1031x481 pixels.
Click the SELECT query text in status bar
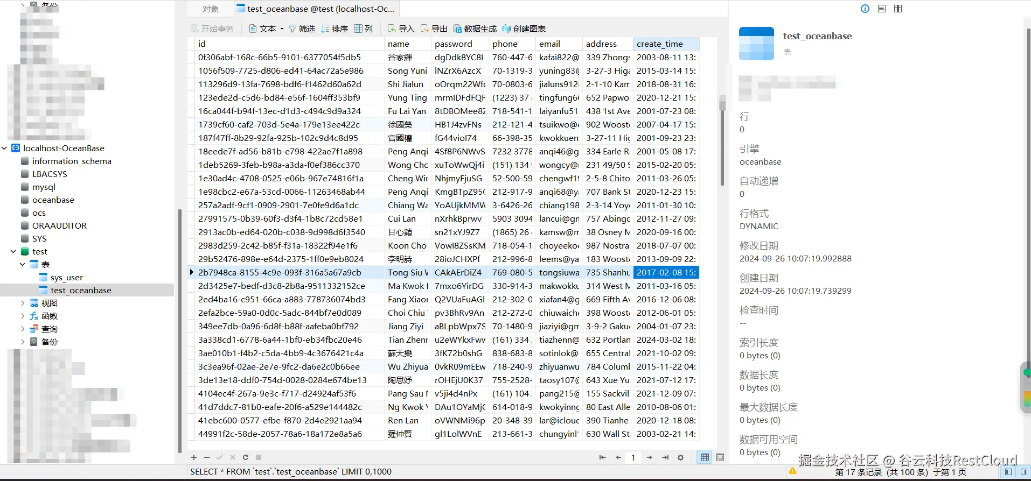291,472
